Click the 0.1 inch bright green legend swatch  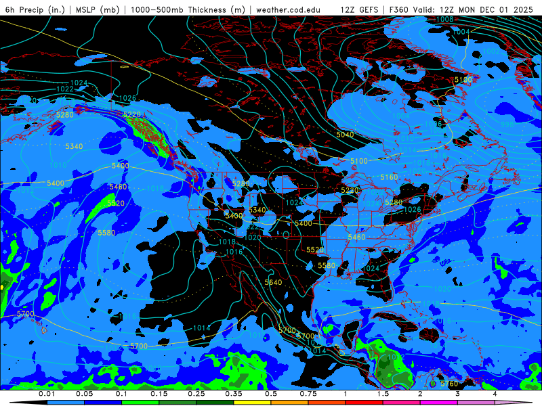tap(140, 403)
